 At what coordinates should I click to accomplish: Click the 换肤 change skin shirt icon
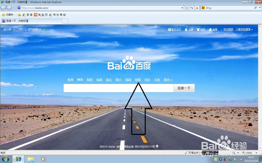pyautogui.click(x=198, y=29)
